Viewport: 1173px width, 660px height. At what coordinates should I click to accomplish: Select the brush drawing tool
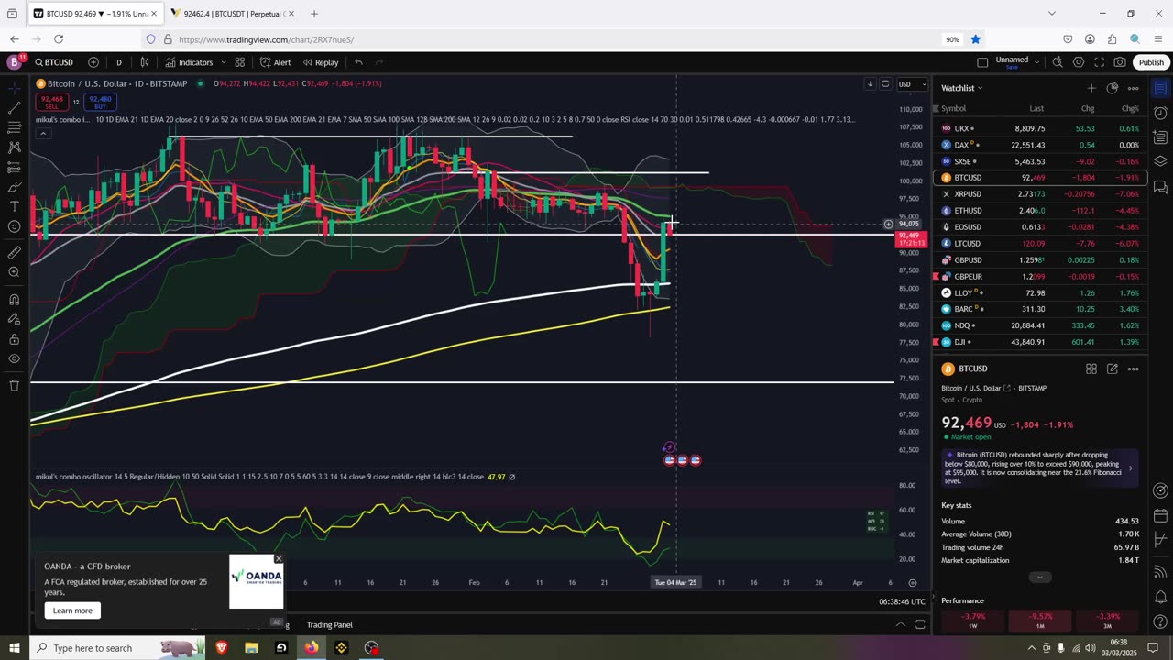pos(14,187)
